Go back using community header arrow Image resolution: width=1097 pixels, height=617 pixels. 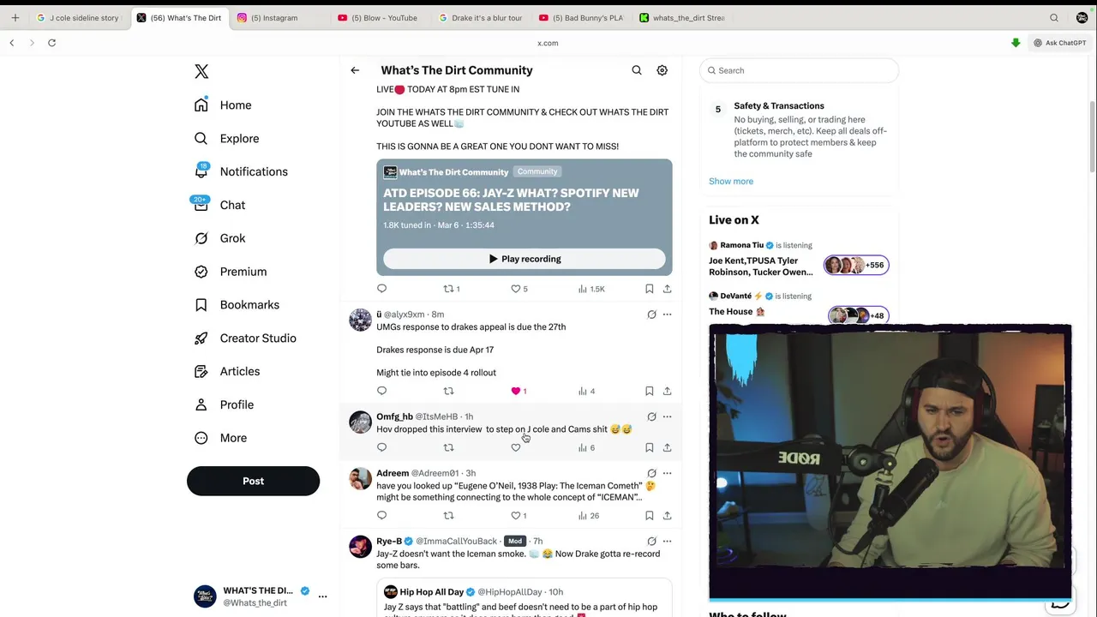(355, 70)
